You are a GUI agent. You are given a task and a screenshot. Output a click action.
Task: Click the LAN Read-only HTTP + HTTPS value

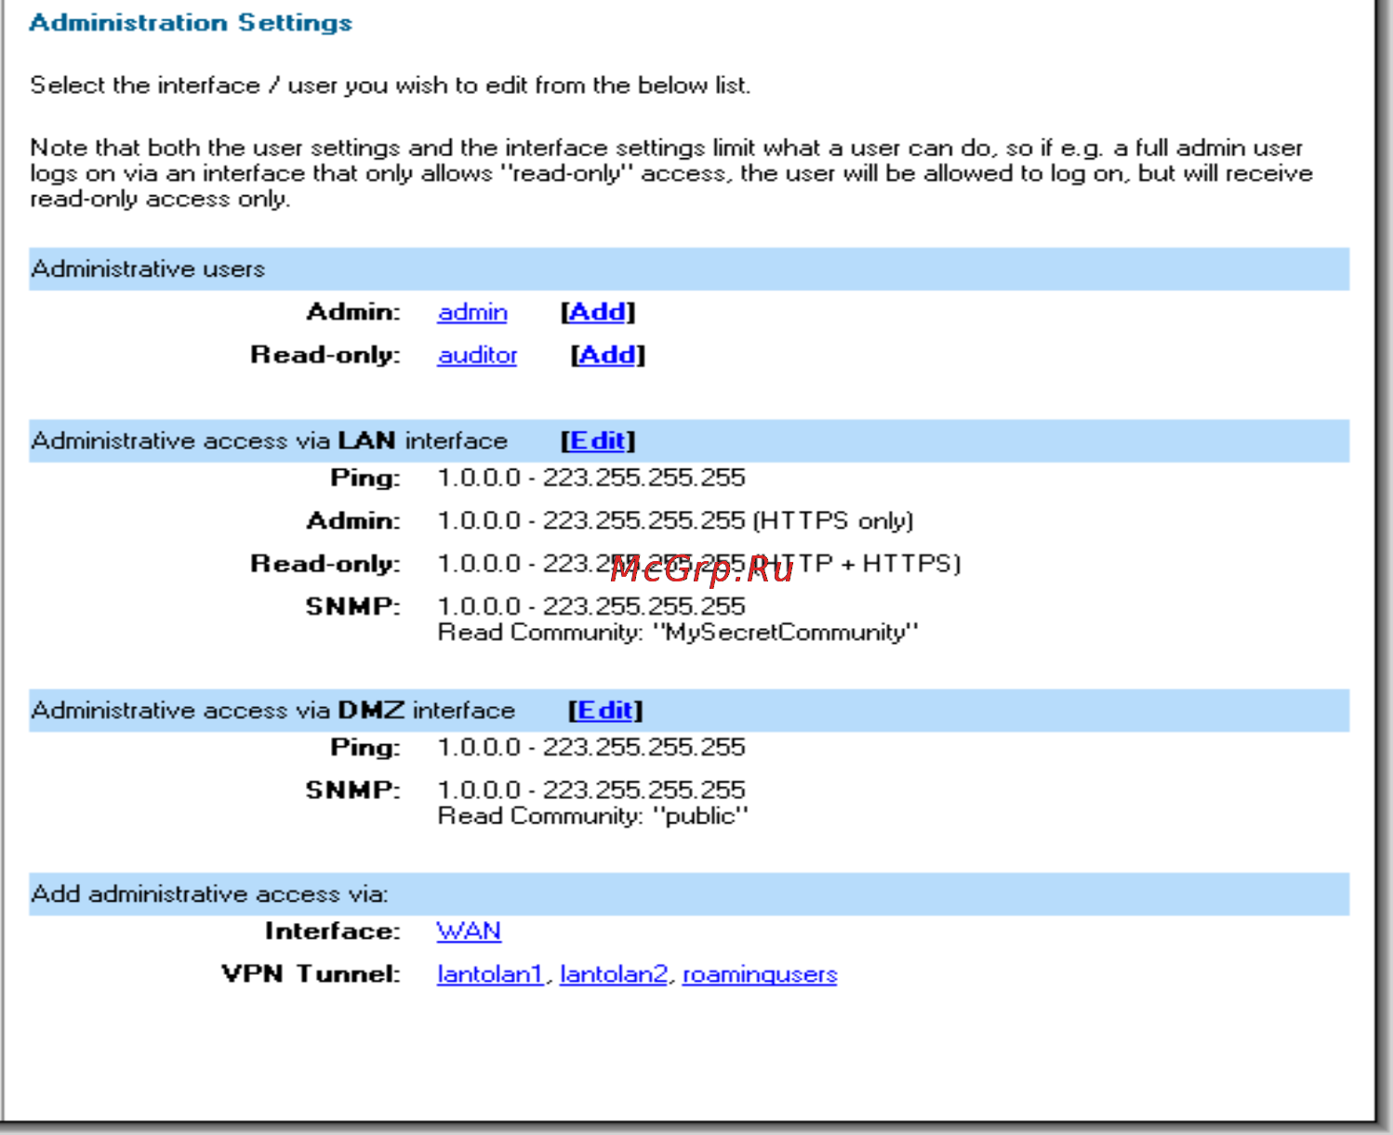699,564
